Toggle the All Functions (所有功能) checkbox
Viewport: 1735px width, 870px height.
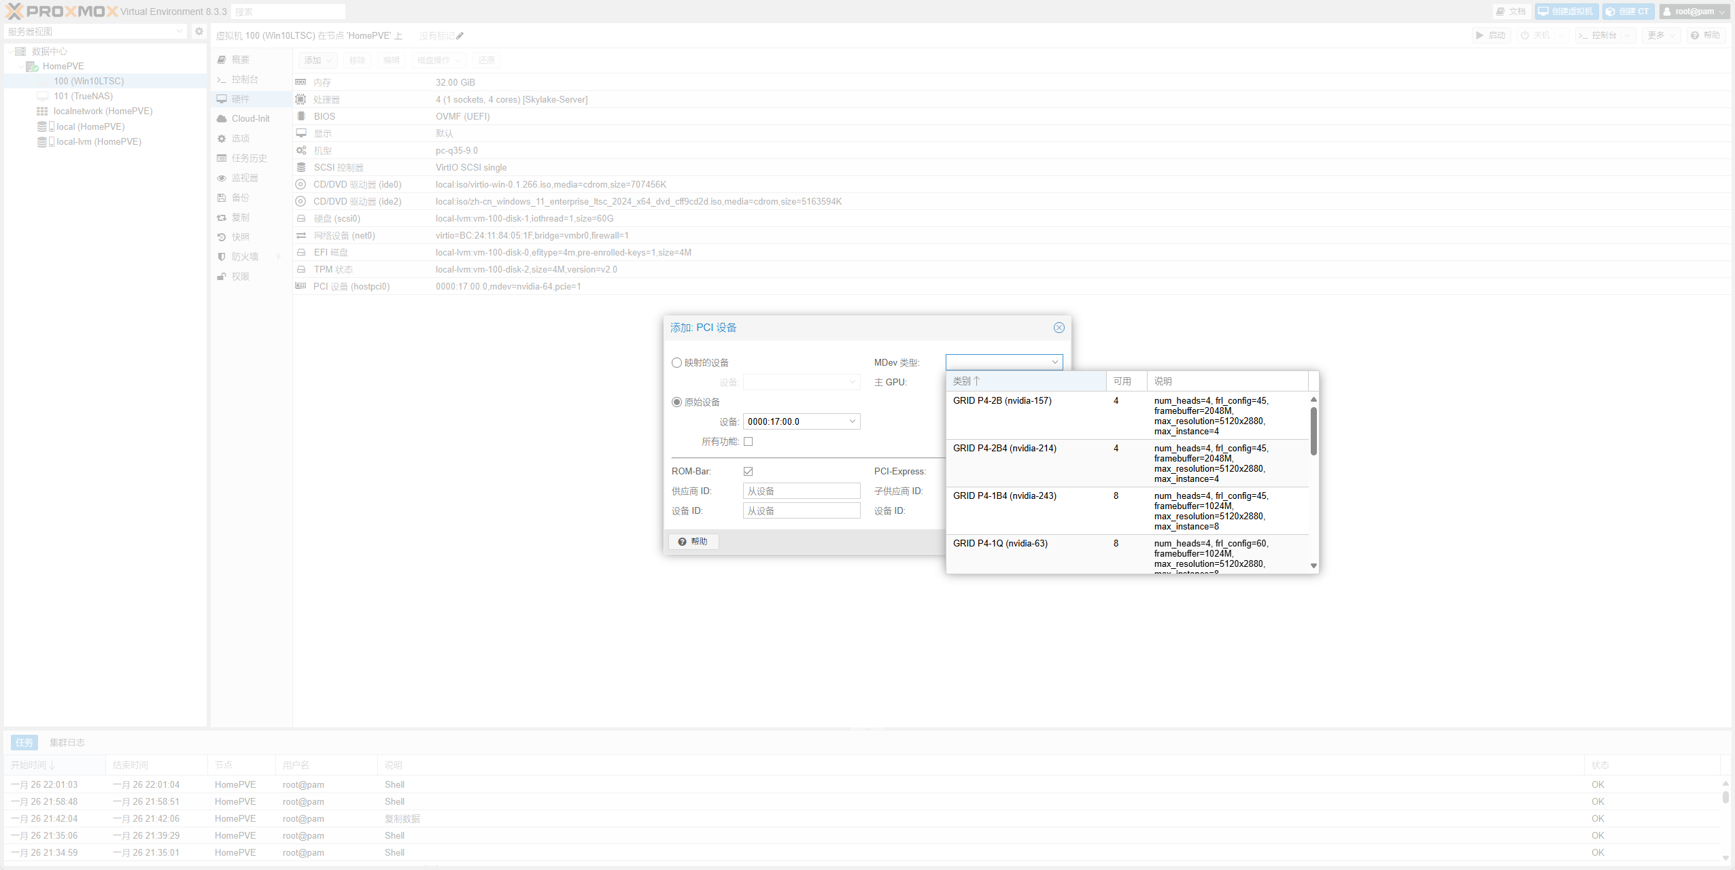748,442
